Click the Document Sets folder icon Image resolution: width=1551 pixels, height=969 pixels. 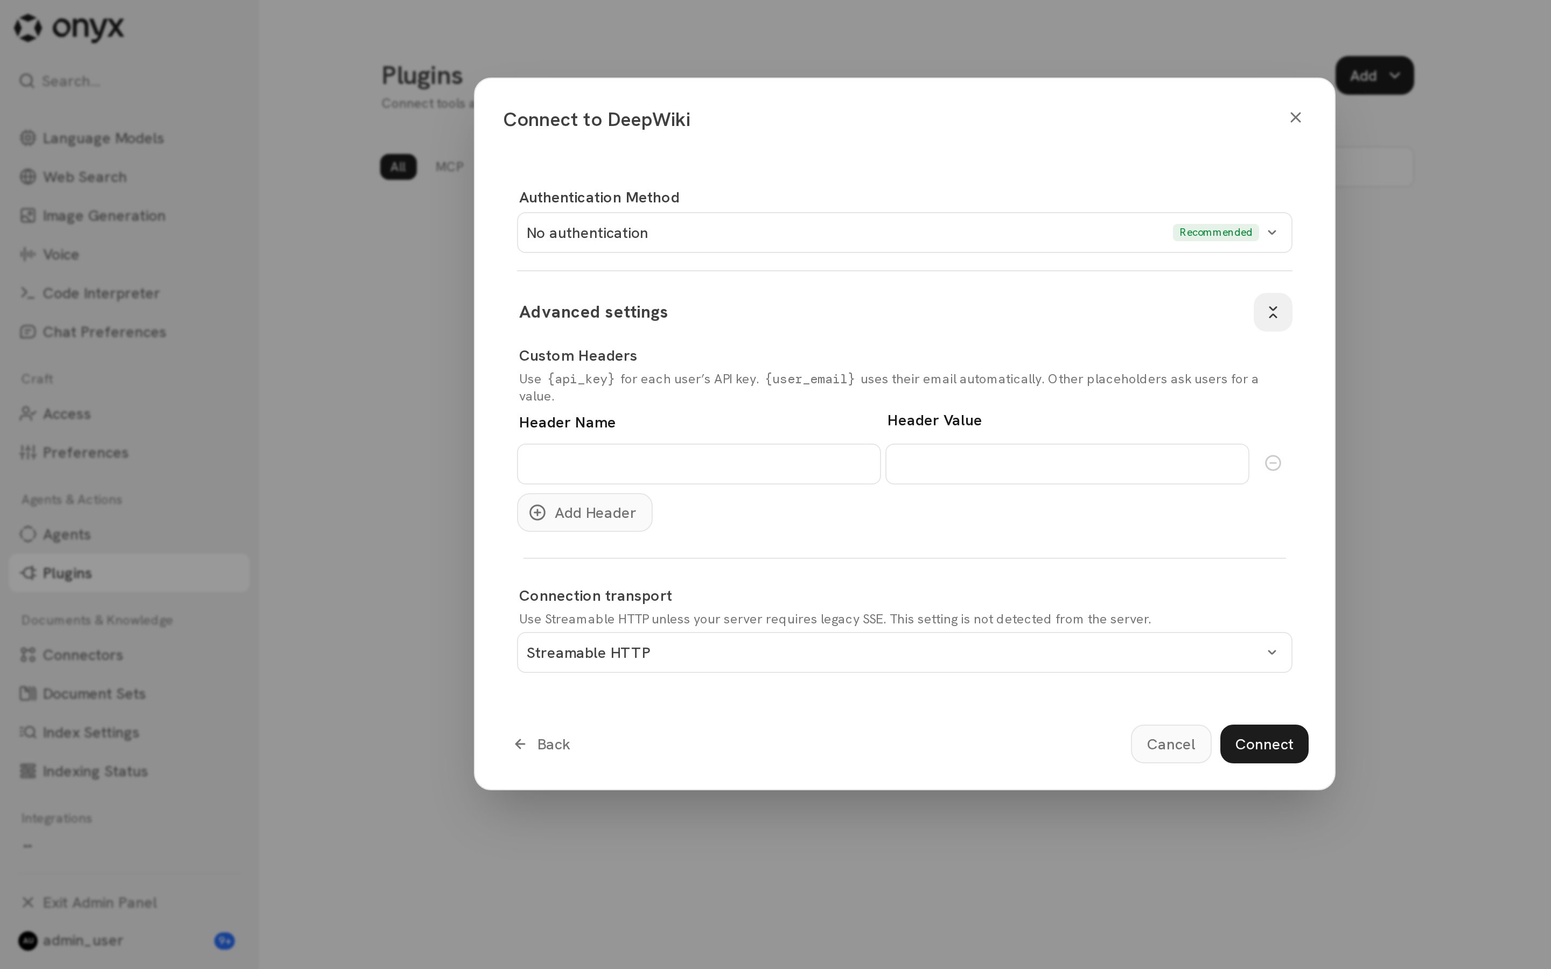click(27, 693)
